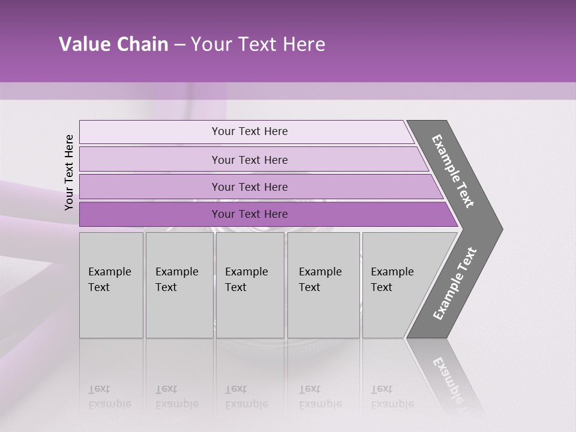Click the mirrored reflection of fifth box text
Screen dimensions: 576x432
pos(392,397)
